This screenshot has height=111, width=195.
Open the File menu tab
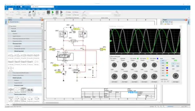[x=6, y=9]
